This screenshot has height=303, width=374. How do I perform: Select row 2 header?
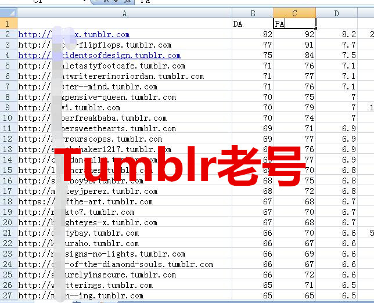(x=9, y=34)
